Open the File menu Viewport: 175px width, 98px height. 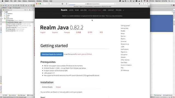(x=11, y=1)
